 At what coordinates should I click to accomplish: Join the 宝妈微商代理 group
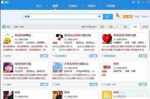(44, 84)
